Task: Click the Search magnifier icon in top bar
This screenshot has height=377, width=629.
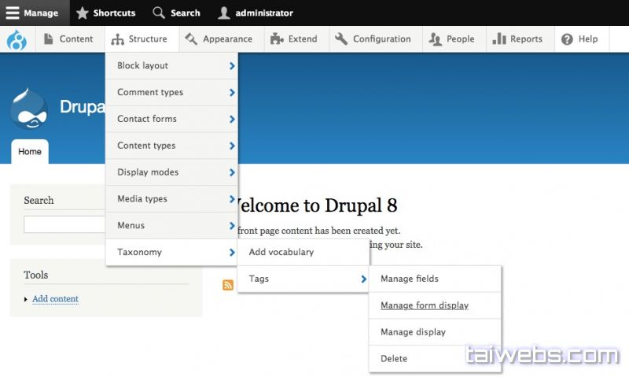Action: point(159,13)
